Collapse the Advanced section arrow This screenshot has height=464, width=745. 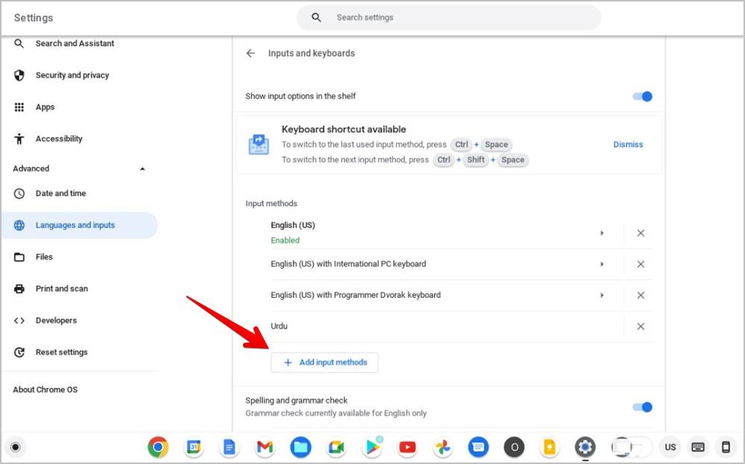142,168
